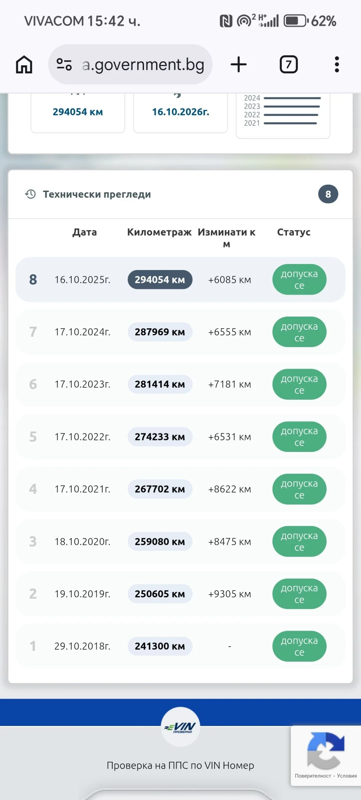Open a new tab with plus icon
Viewport: 361px width, 800px height.
(239, 64)
